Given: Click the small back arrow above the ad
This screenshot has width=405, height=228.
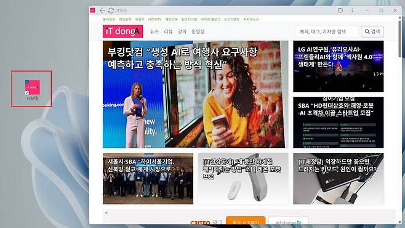Looking at the screenshot, I should coord(106,213).
